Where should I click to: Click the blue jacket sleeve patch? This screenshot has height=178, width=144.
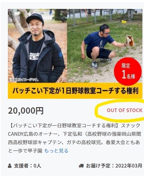[60, 54]
